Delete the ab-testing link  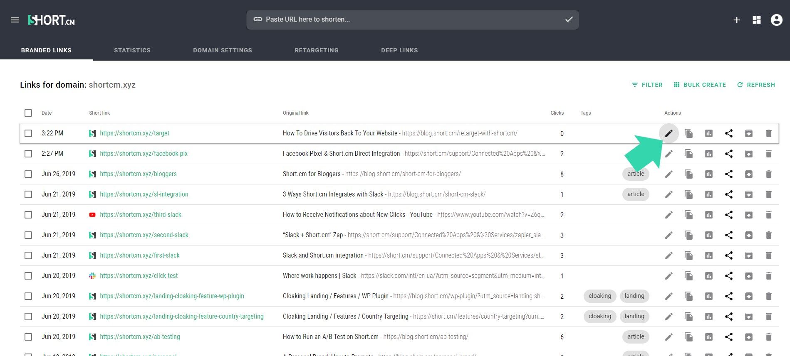tap(769, 337)
